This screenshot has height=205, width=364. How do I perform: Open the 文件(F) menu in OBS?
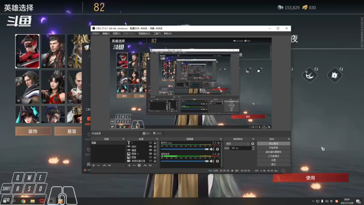pyautogui.click(x=96, y=34)
